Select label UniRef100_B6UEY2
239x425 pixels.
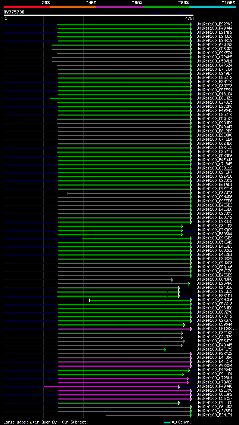[x=214, y=218]
